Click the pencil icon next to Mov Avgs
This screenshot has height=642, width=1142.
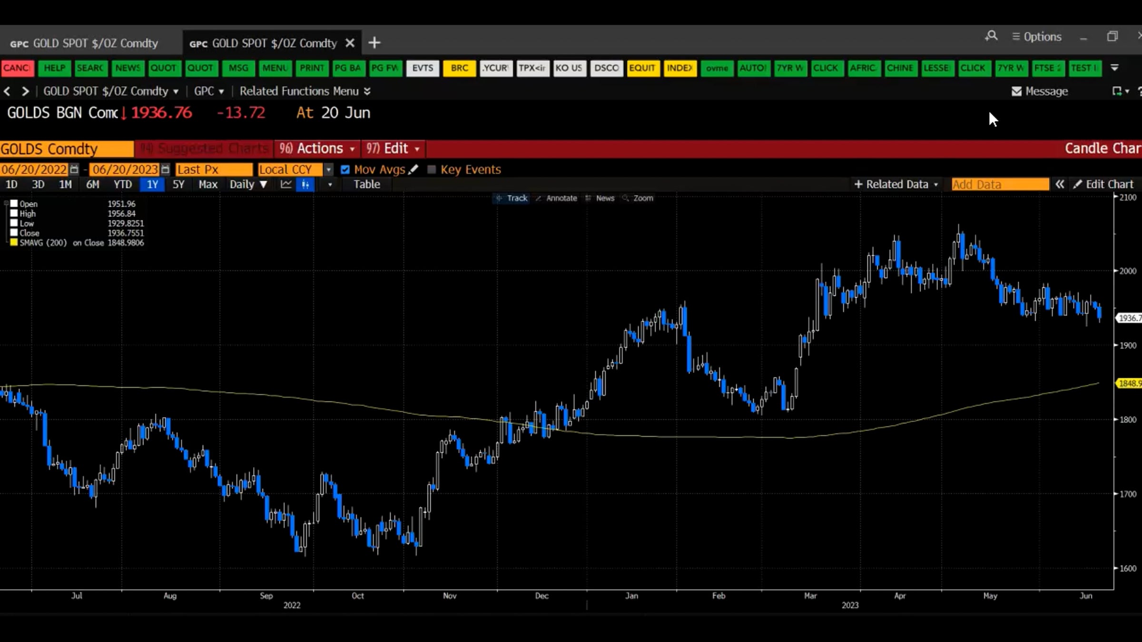(x=413, y=169)
